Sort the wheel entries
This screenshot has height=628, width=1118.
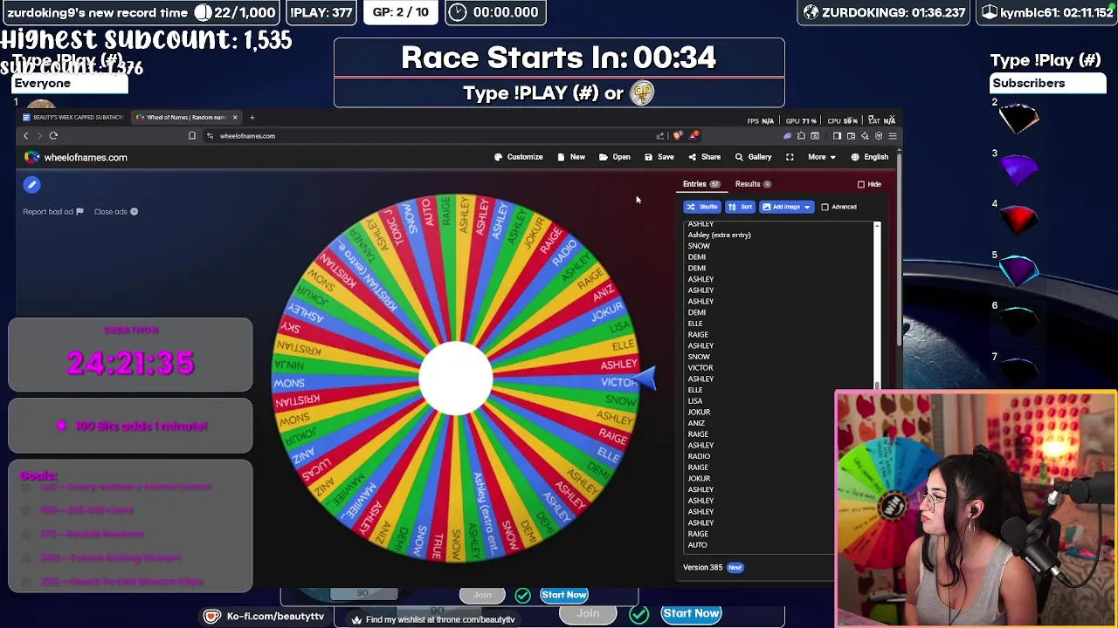point(740,207)
